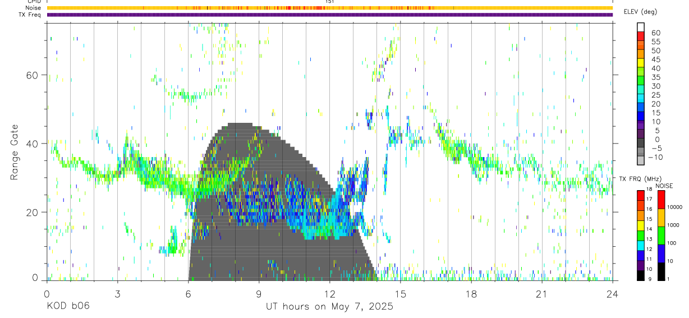Image resolution: width=689 pixels, height=318 pixels.
Task: Click the 'KOD b06' radar beam label
Action: (x=68, y=306)
